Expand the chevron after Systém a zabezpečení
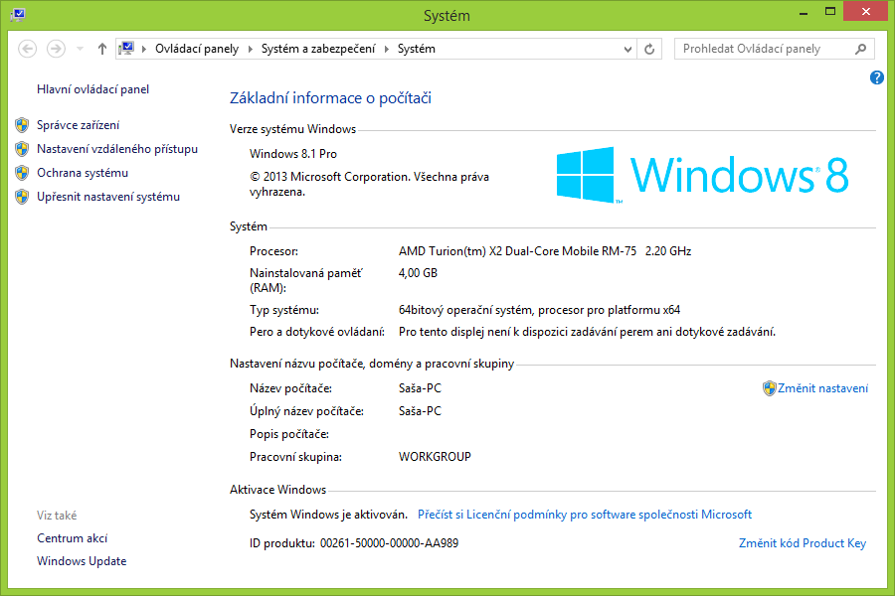This screenshot has height=596, width=895. click(x=387, y=49)
